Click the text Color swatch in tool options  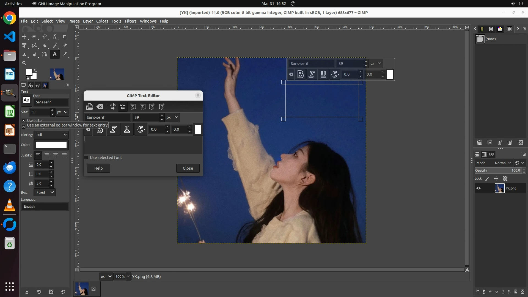click(51, 145)
